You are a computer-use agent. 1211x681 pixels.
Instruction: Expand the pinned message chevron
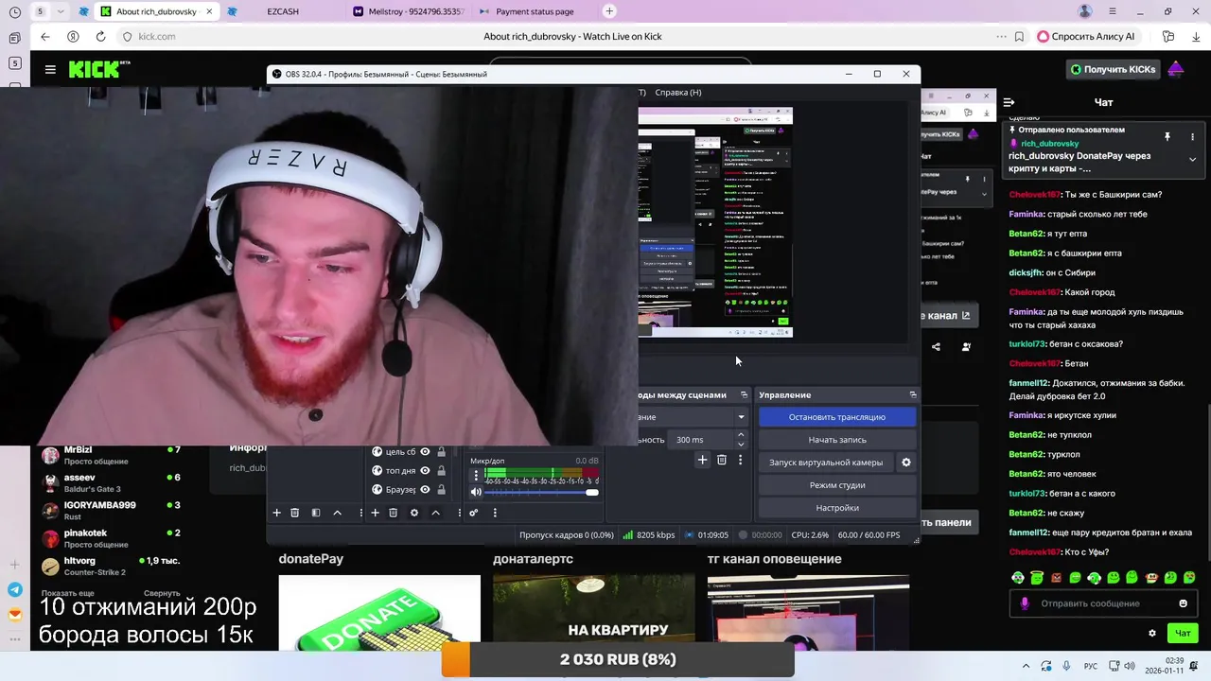click(1192, 160)
